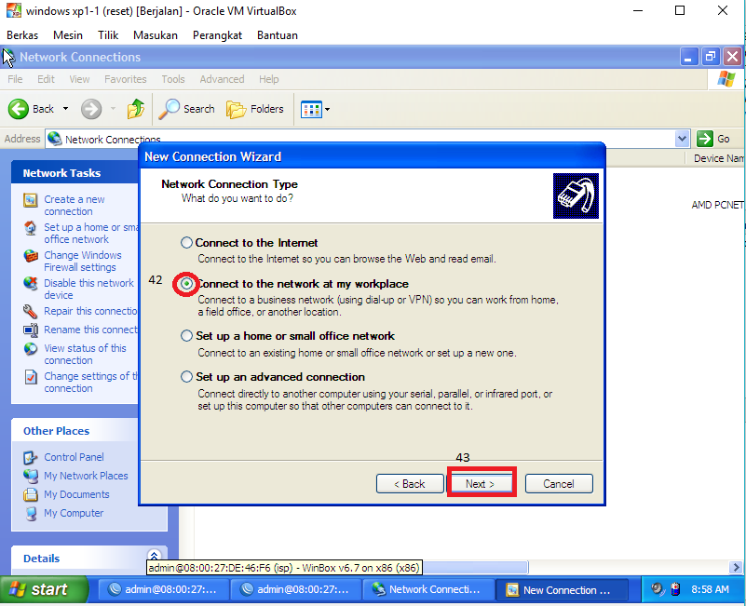Click Disable this network device icon
This screenshot has width=746, height=606.
pos(31,284)
